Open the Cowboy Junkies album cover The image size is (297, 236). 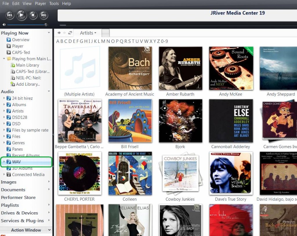pyautogui.click(x=180, y=173)
